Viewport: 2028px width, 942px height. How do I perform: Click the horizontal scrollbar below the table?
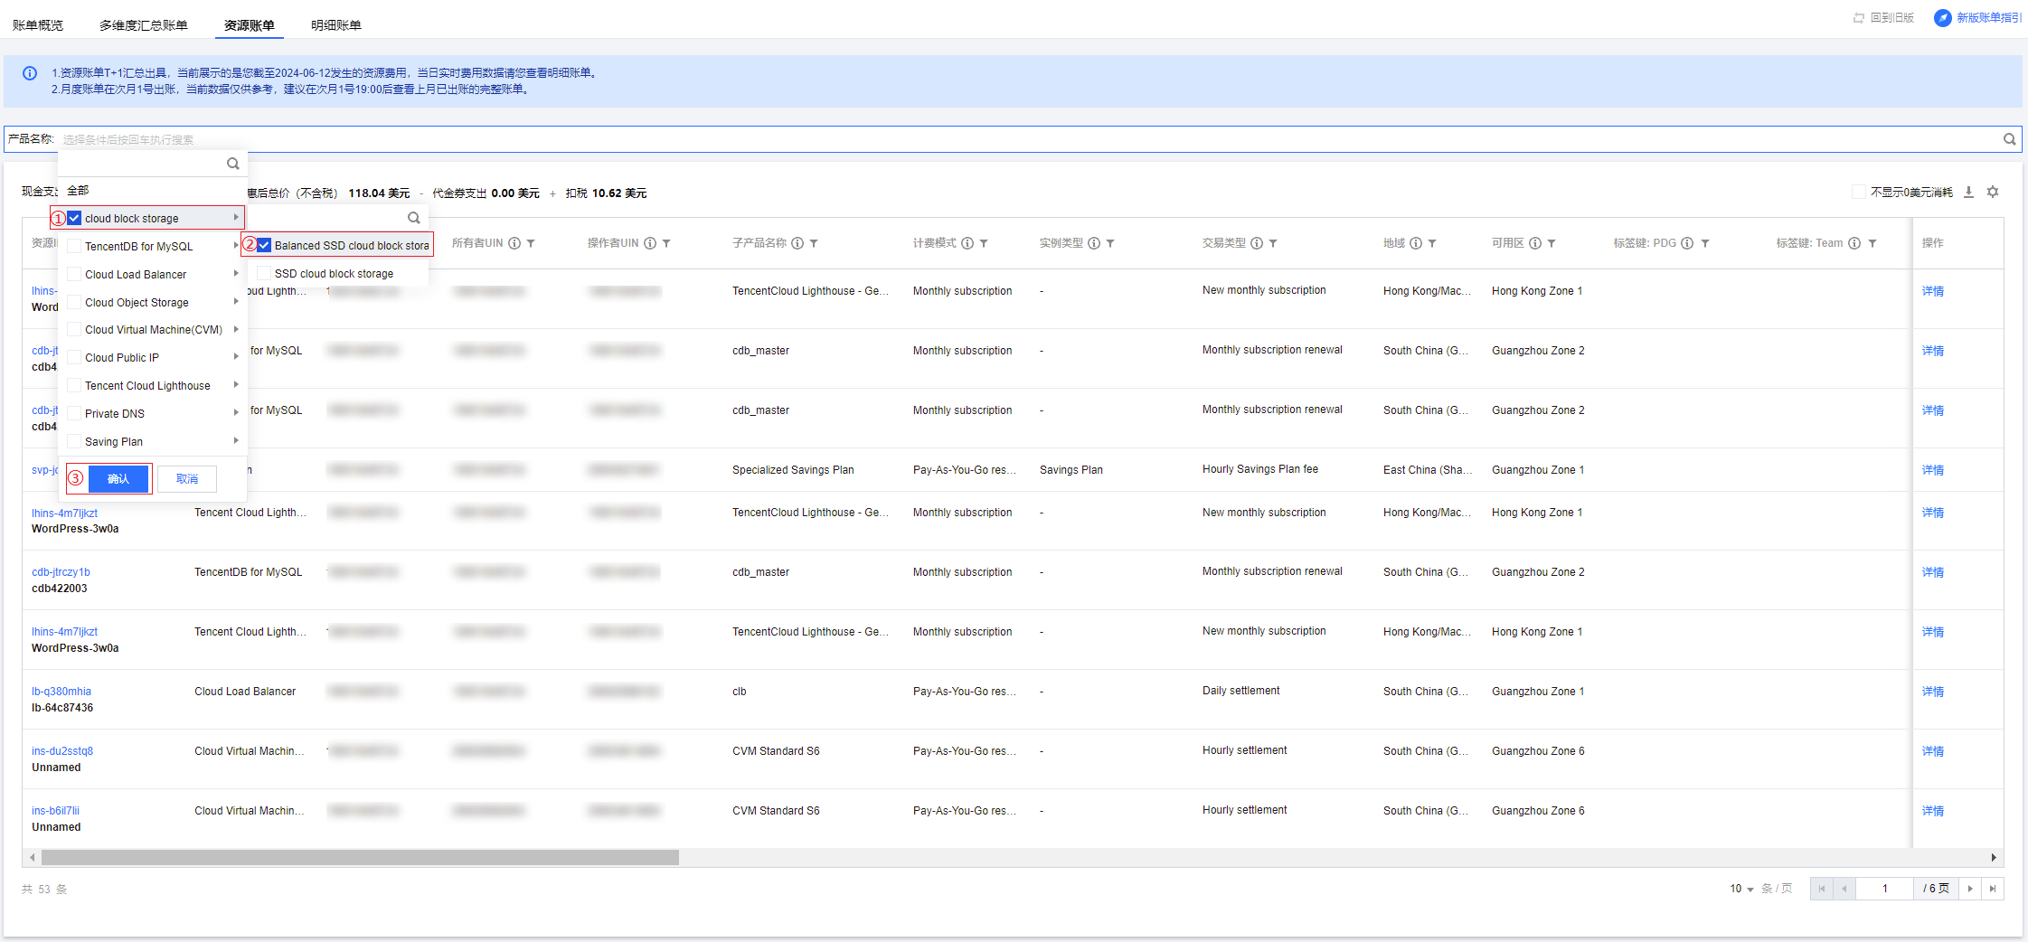point(360,857)
